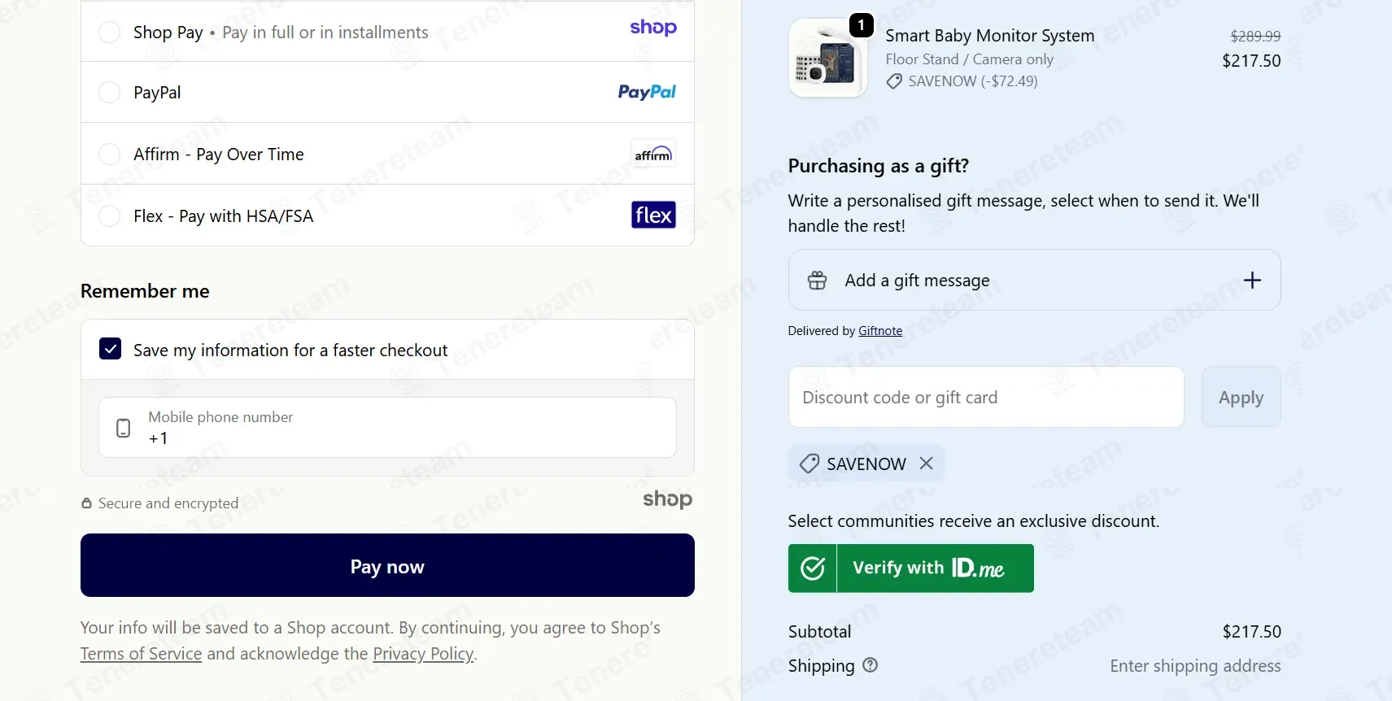Click the Pay now button
Image resolution: width=1392 pixels, height=701 pixels.
click(x=387, y=565)
